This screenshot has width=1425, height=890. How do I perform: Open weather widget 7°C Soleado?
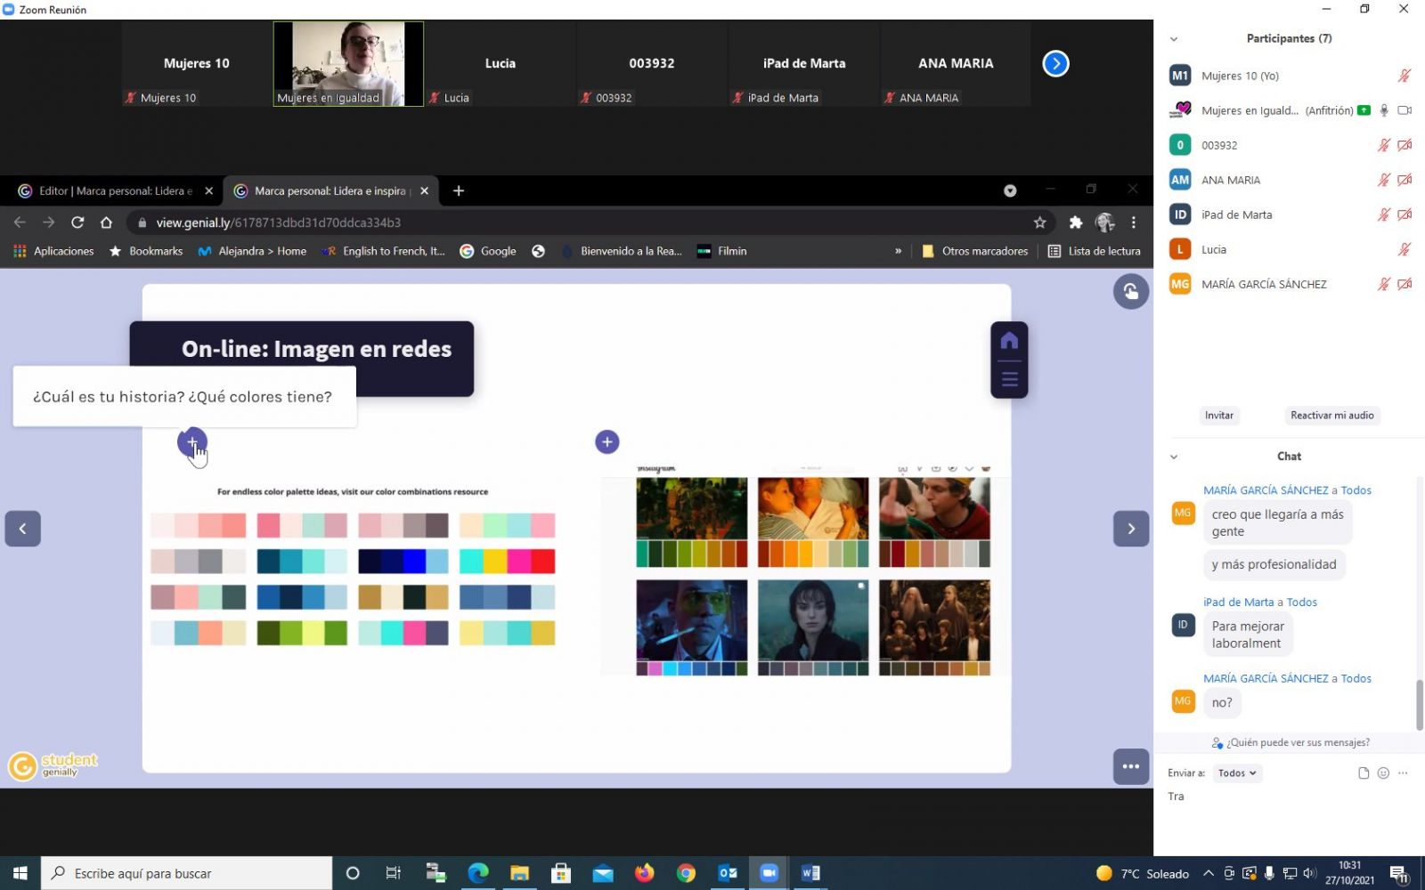click(x=1142, y=873)
